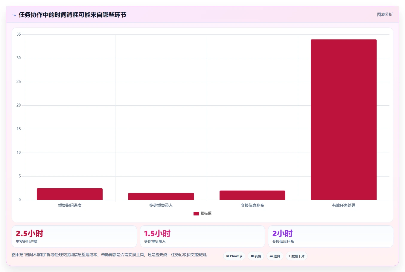
Task: Click the Chart.js tag chip
Action: click(x=234, y=256)
